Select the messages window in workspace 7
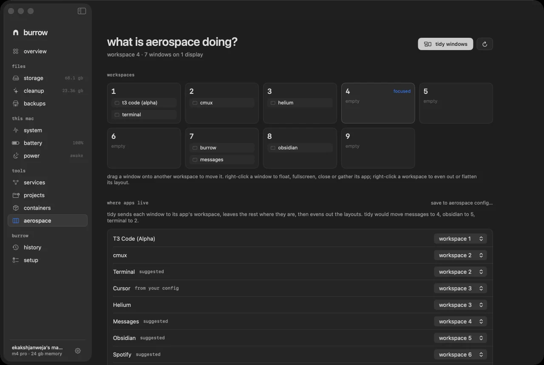This screenshot has height=365, width=544. pyautogui.click(x=222, y=160)
